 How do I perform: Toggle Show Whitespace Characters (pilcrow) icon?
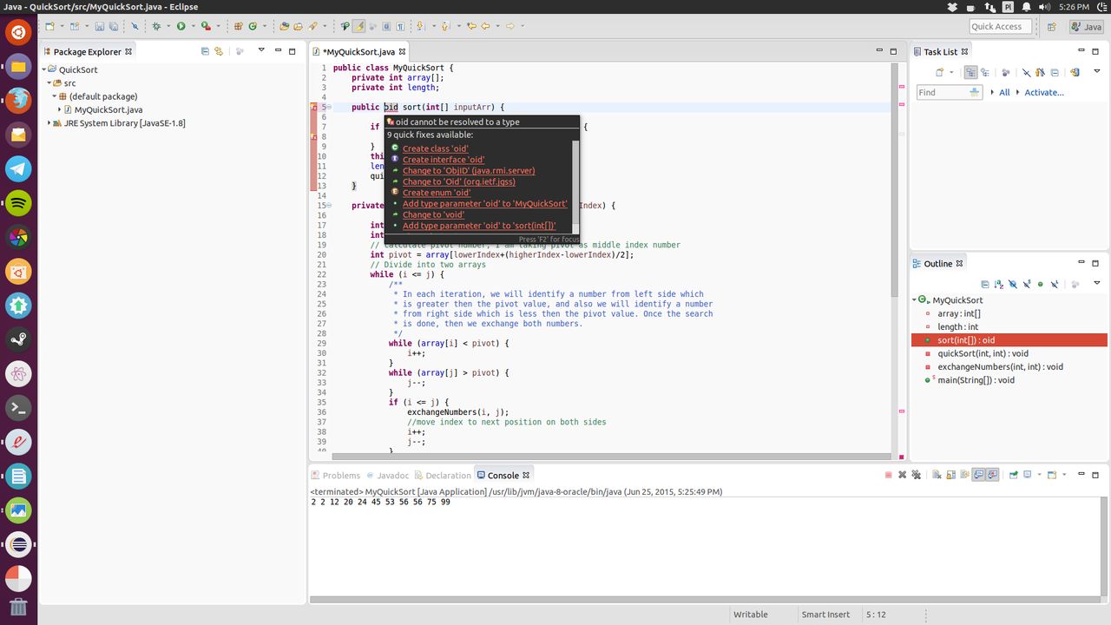[401, 26]
